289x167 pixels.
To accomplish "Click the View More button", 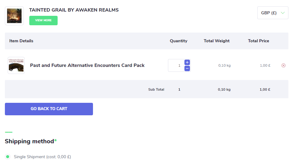I will pos(43,20).
